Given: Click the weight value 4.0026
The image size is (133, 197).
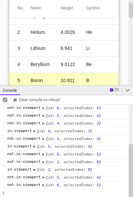Looking at the screenshot, I should click(68, 32).
